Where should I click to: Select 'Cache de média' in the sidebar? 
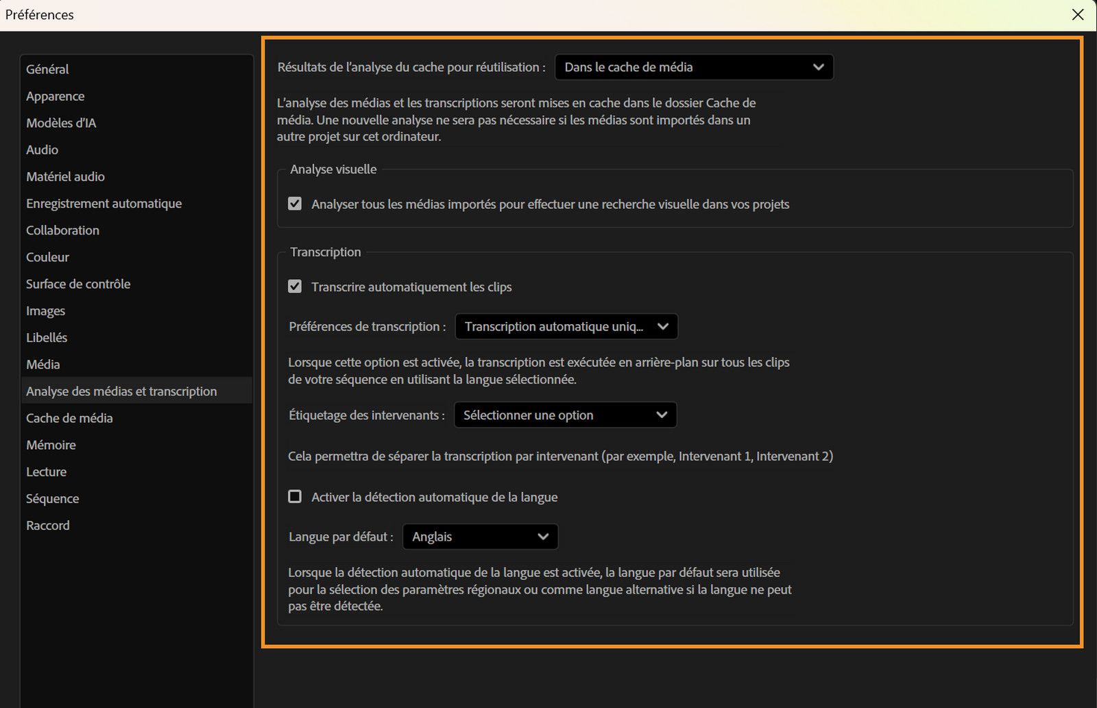(69, 417)
